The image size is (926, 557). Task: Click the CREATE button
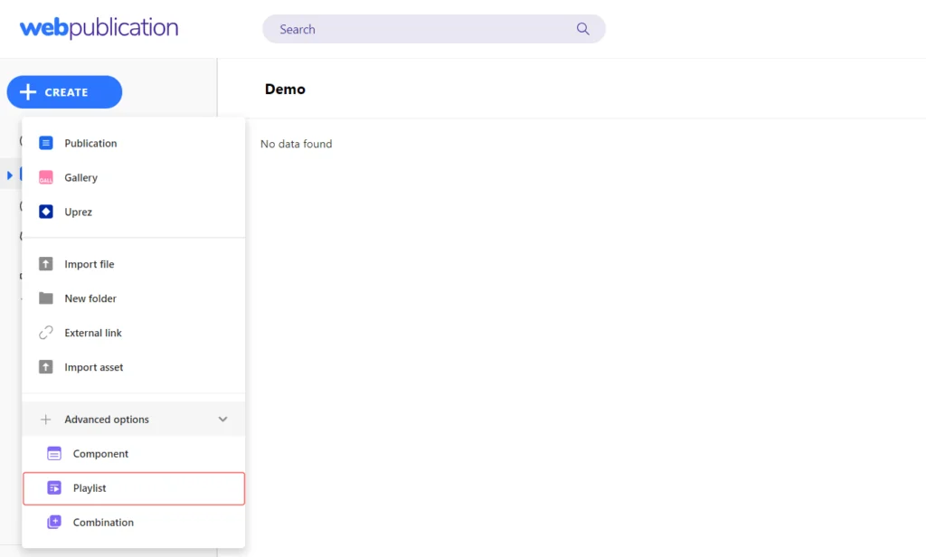pyautogui.click(x=64, y=92)
